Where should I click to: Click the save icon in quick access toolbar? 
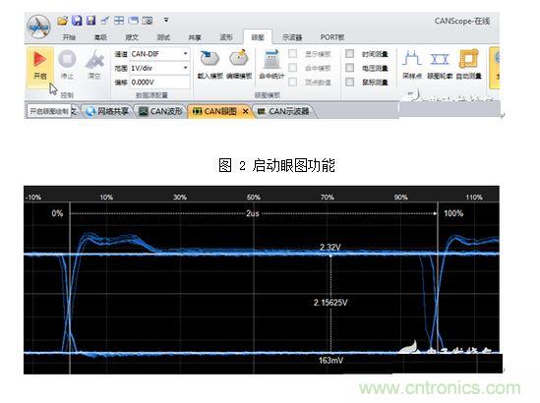pyautogui.click(x=77, y=21)
